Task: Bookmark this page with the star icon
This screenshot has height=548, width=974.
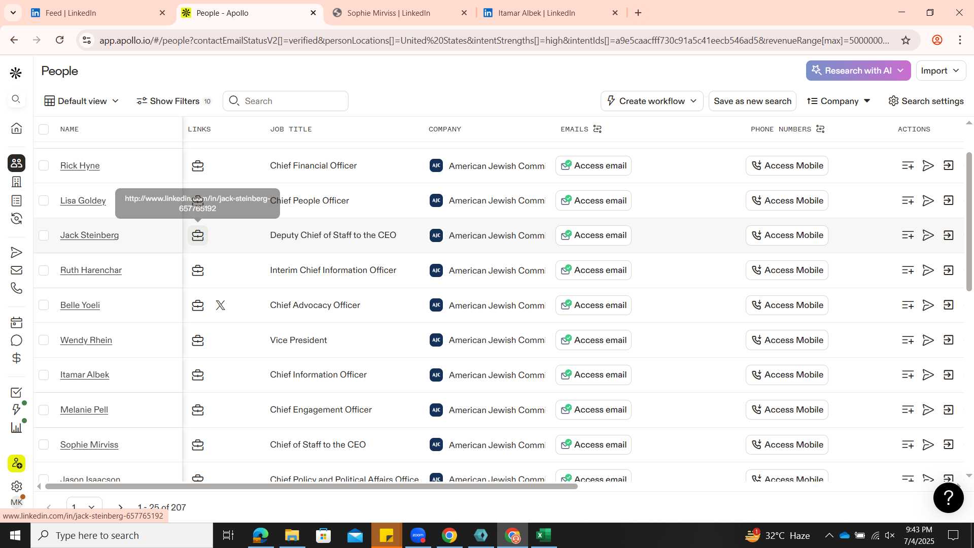Action: coord(906,40)
